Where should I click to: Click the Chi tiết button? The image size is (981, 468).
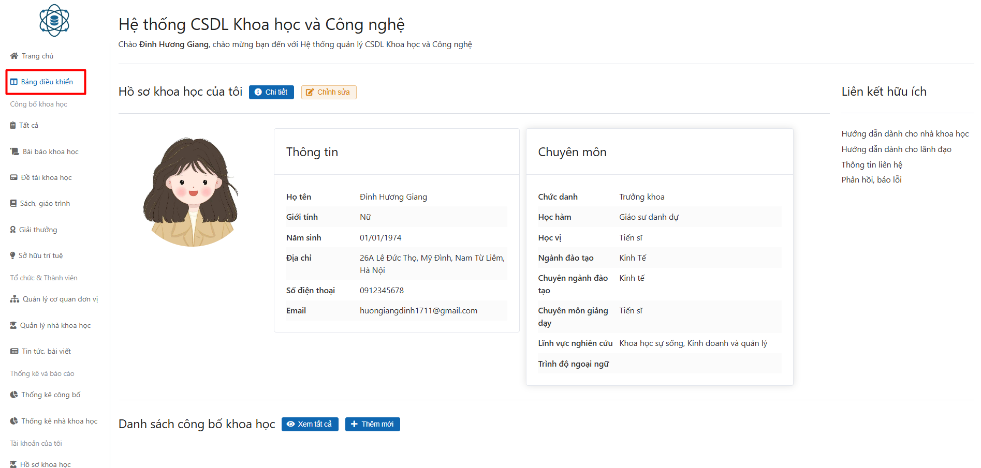pos(271,92)
